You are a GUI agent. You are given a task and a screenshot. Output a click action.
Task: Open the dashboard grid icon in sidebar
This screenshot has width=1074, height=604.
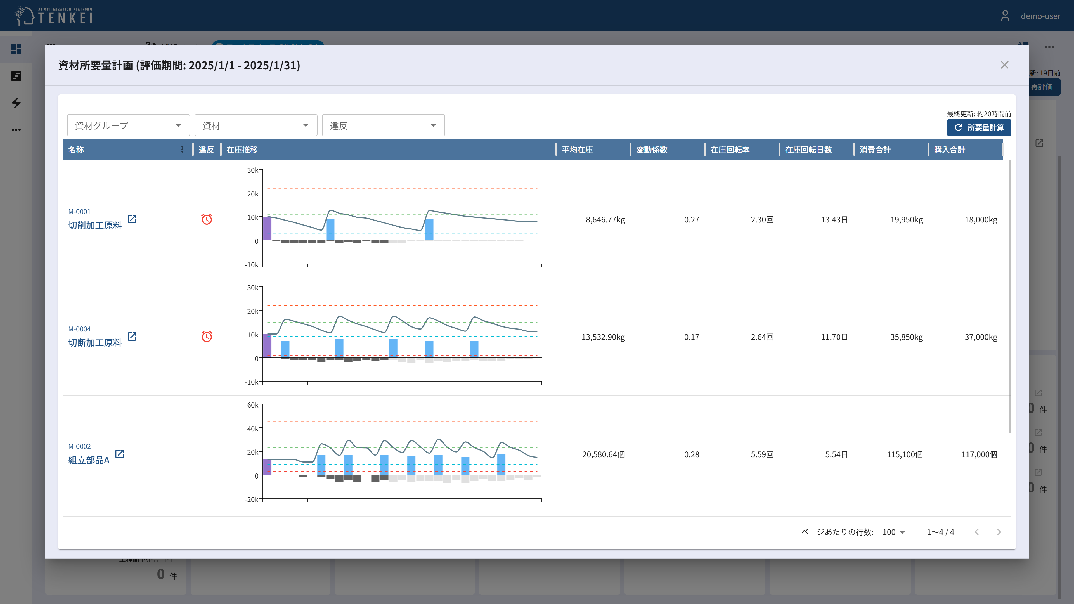point(16,49)
